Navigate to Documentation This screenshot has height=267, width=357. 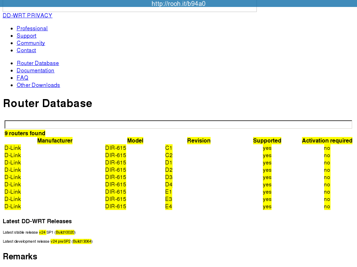(x=35, y=71)
